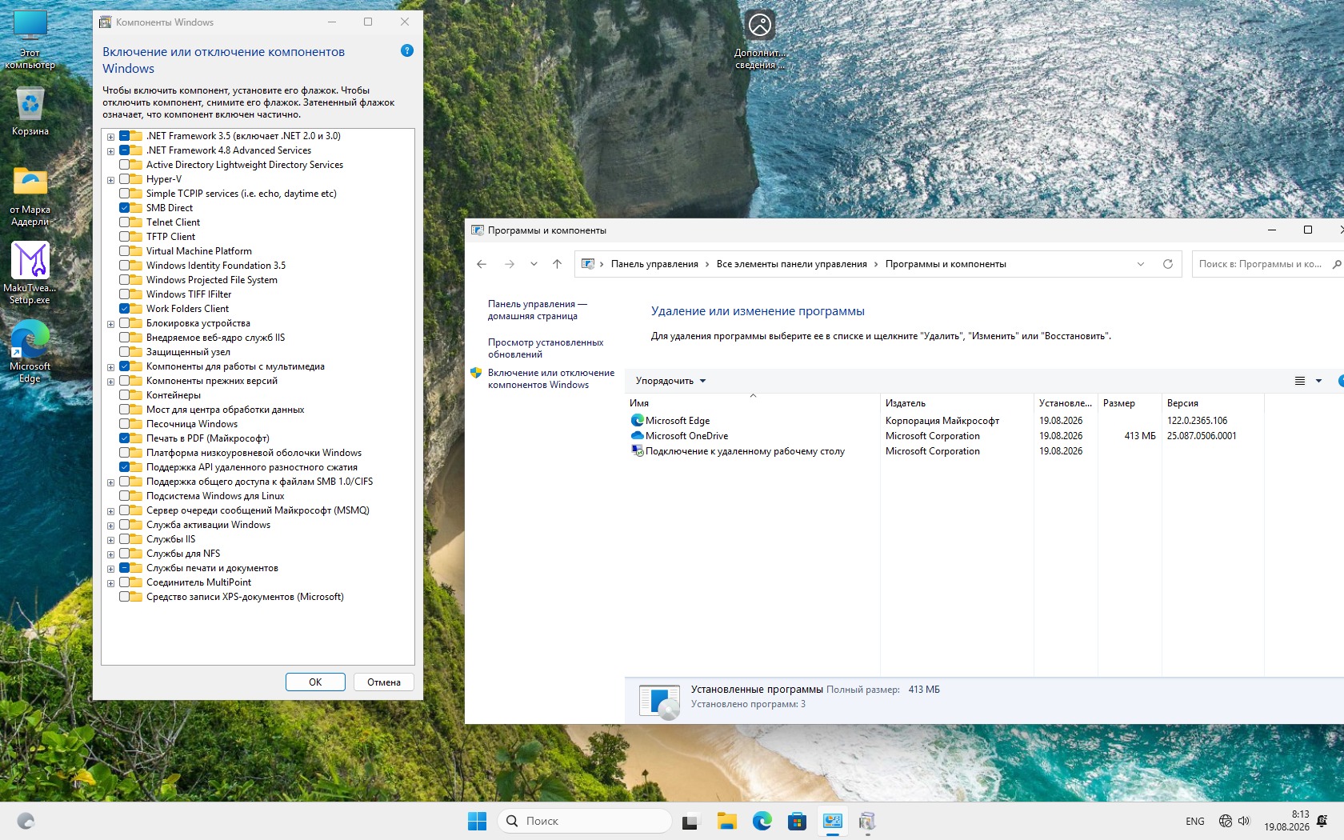Open the 'Упорядочить' dropdown menu
This screenshot has height=840, width=1344.
pyautogui.click(x=670, y=381)
